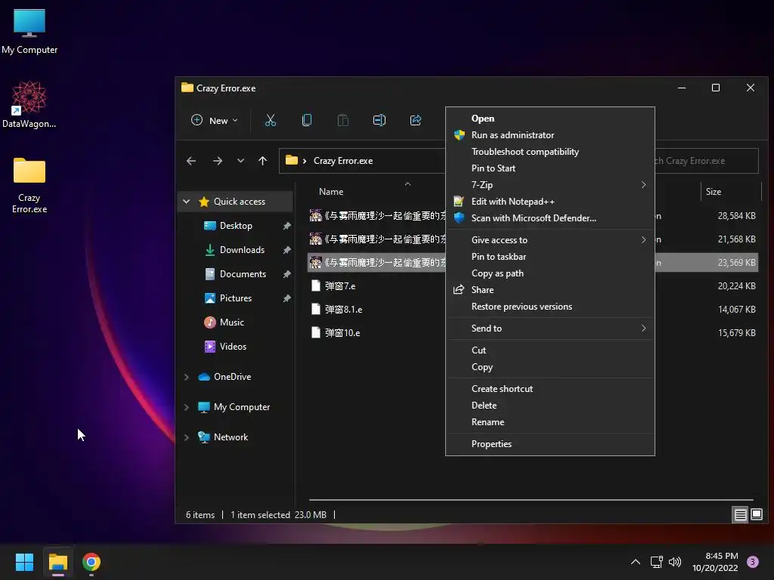Select Copy in context menu

(x=550, y=367)
